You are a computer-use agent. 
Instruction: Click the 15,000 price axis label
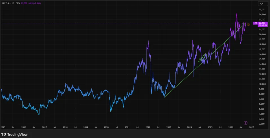coord(262,59)
